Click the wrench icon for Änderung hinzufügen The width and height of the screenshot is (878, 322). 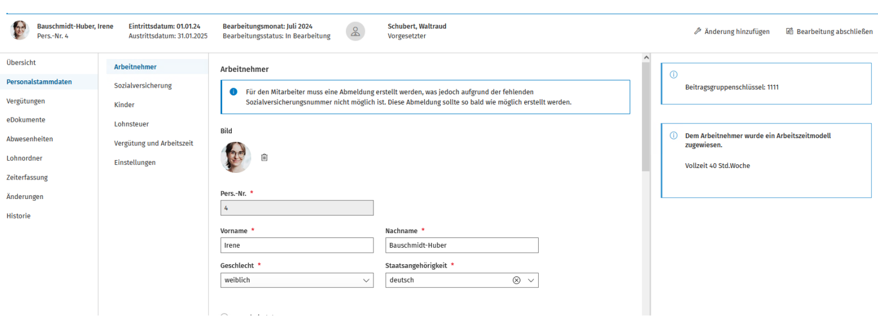697,31
